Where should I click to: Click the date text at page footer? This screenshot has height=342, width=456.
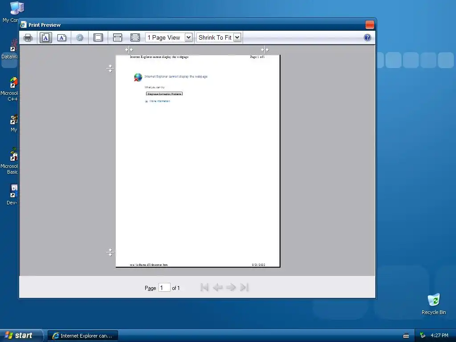[259, 265]
